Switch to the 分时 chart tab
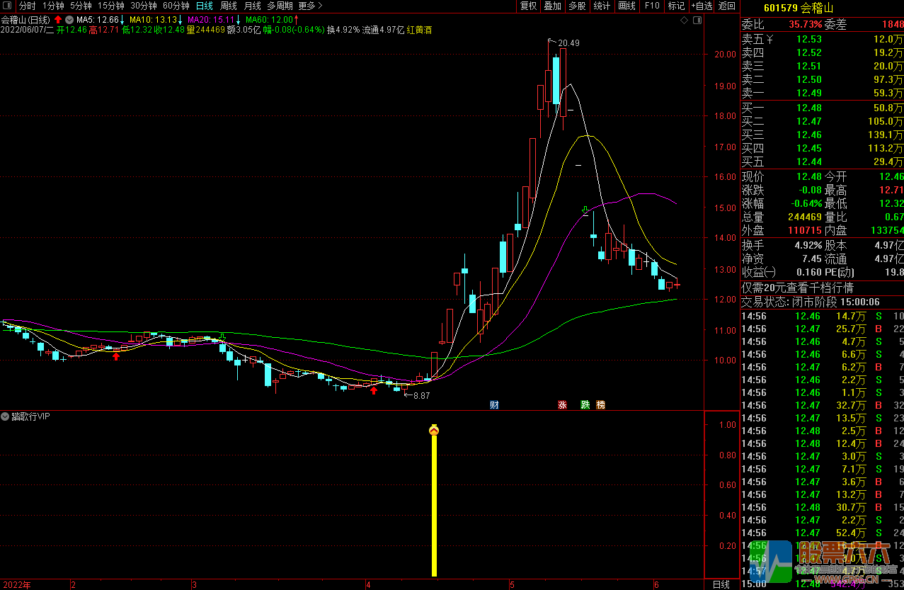The height and width of the screenshot is (590, 904). [27, 6]
